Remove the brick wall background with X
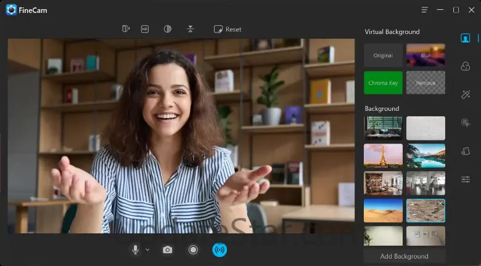This screenshot has width=481, height=266. point(440,203)
